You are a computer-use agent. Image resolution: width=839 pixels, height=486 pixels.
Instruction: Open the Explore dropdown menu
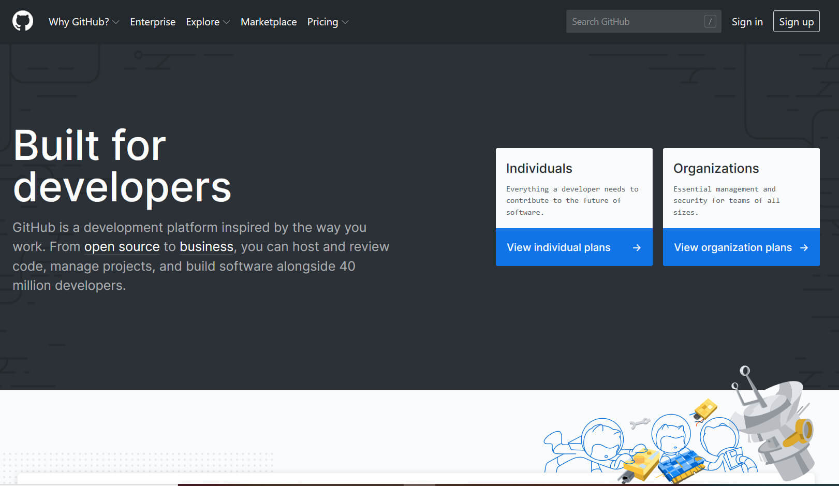pyautogui.click(x=208, y=22)
